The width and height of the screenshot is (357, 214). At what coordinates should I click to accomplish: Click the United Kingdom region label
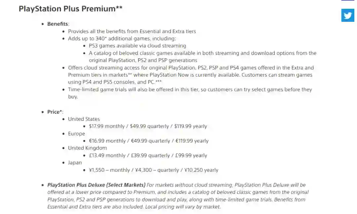pos(87,148)
